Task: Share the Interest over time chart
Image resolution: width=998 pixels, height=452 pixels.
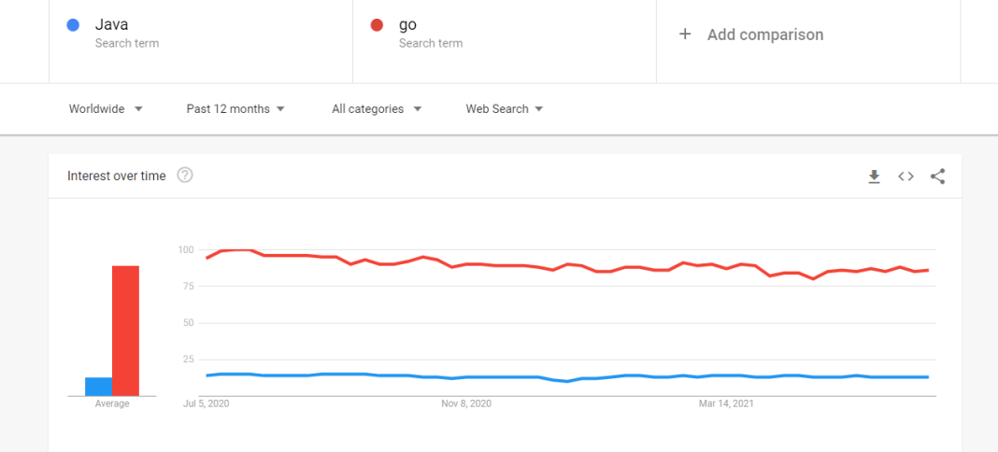Action: pyautogui.click(x=937, y=177)
